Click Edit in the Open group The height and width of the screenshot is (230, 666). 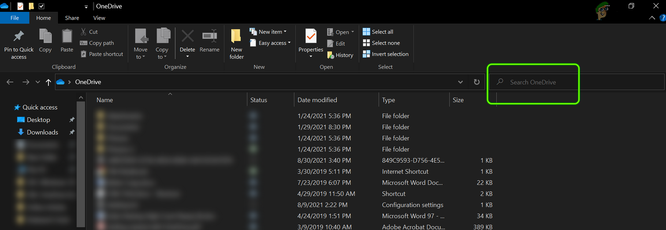pyautogui.click(x=336, y=44)
